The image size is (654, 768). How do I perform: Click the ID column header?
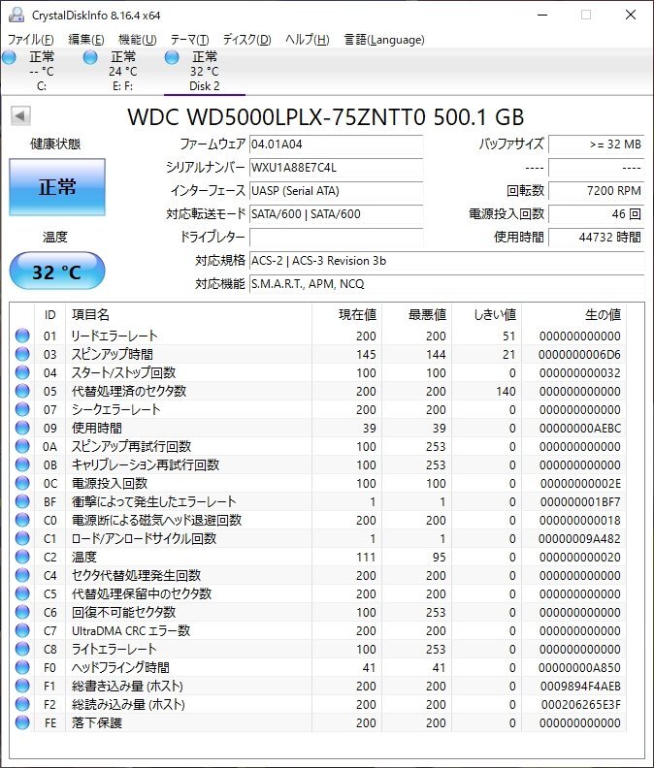pyautogui.click(x=50, y=314)
